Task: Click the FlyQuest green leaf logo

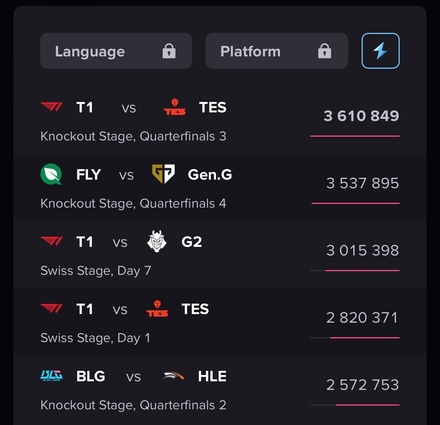Action: pyautogui.click(x=51, y=174)
